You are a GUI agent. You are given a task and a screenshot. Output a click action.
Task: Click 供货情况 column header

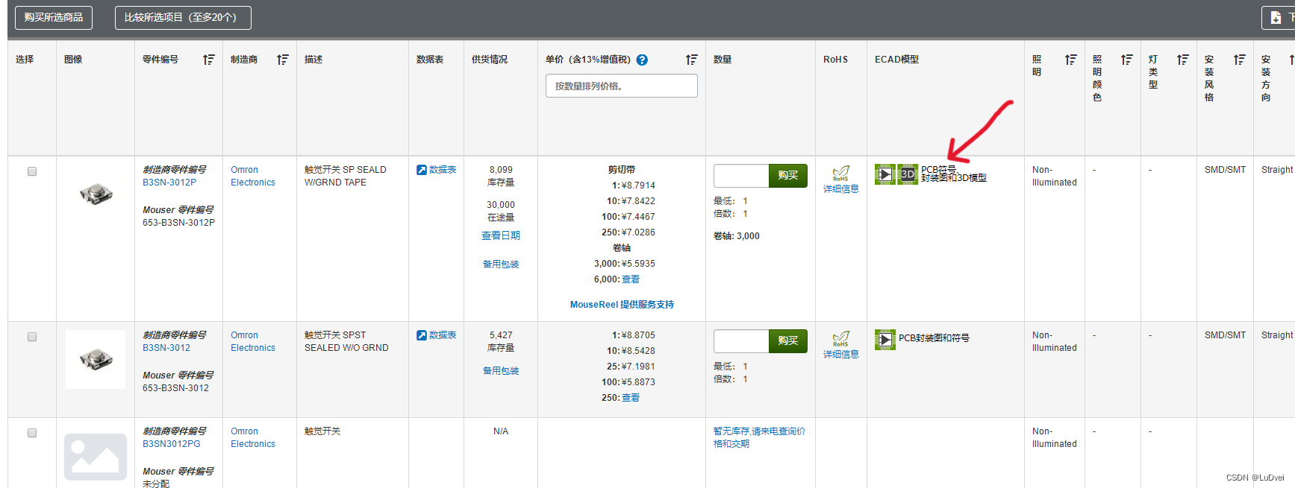click(490, 60)
